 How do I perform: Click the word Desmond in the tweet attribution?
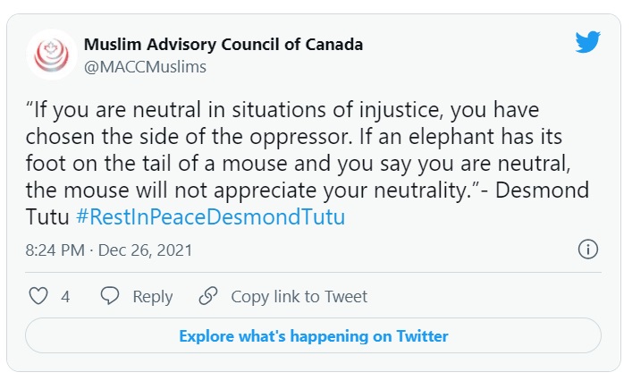(x=542, y=190)
